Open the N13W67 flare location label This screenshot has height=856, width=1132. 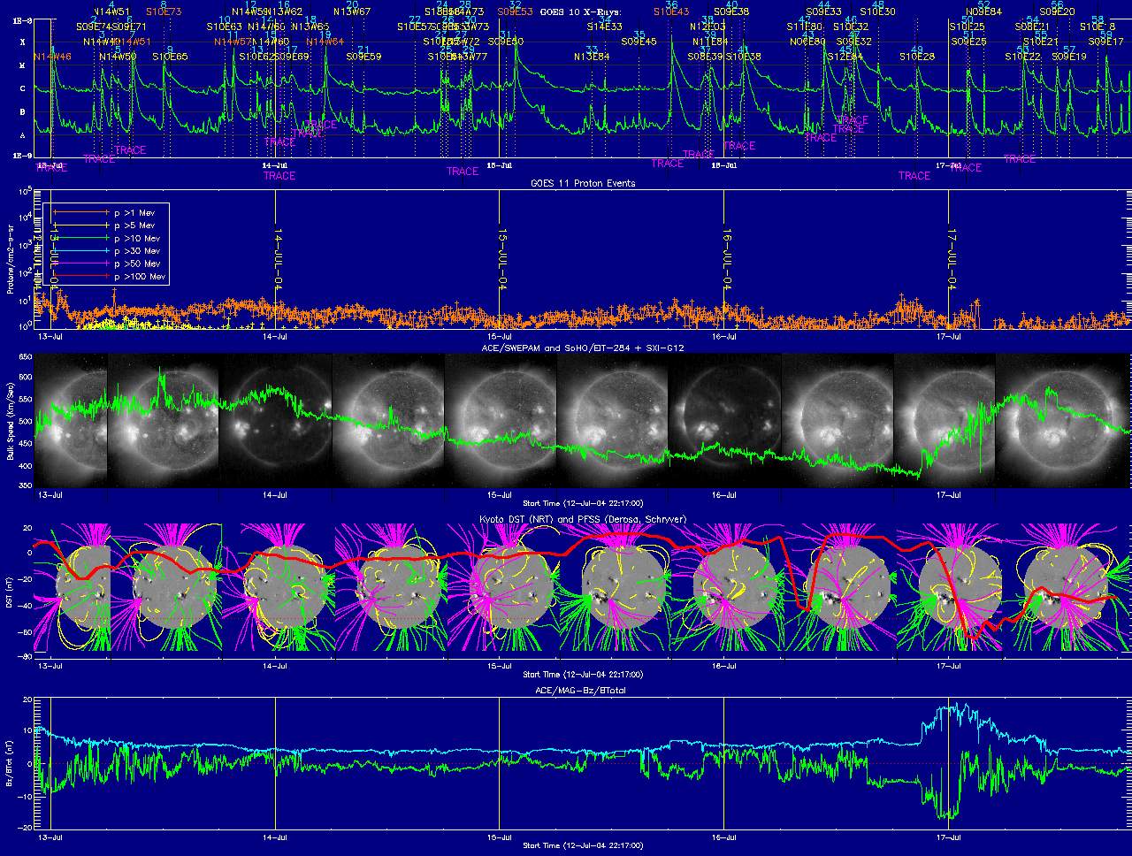point(352,11)
